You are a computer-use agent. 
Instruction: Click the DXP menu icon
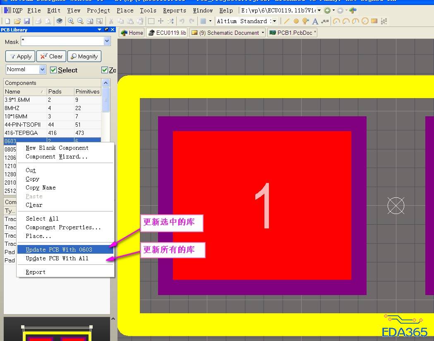(x=8, y=10)
